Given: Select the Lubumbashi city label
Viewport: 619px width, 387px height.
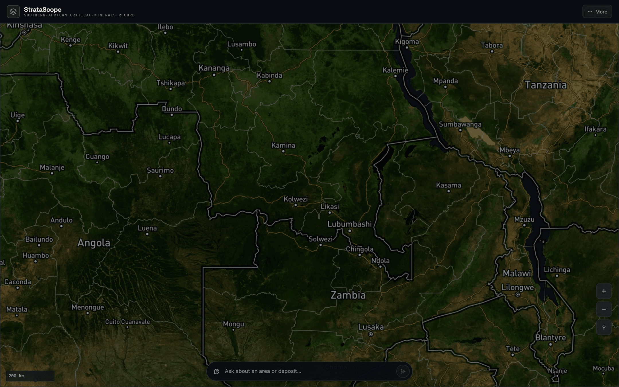Looking at the screenshot, I should pyautogui.click(x=349, y=224).
